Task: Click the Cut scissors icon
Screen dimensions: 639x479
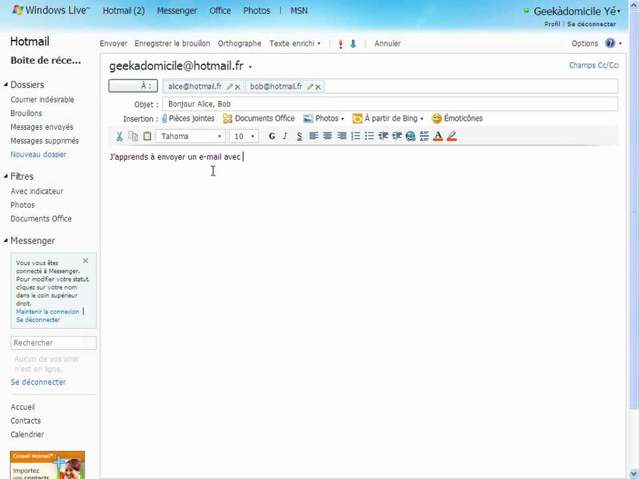Action: pyautogui.click(x=119, y=136)
